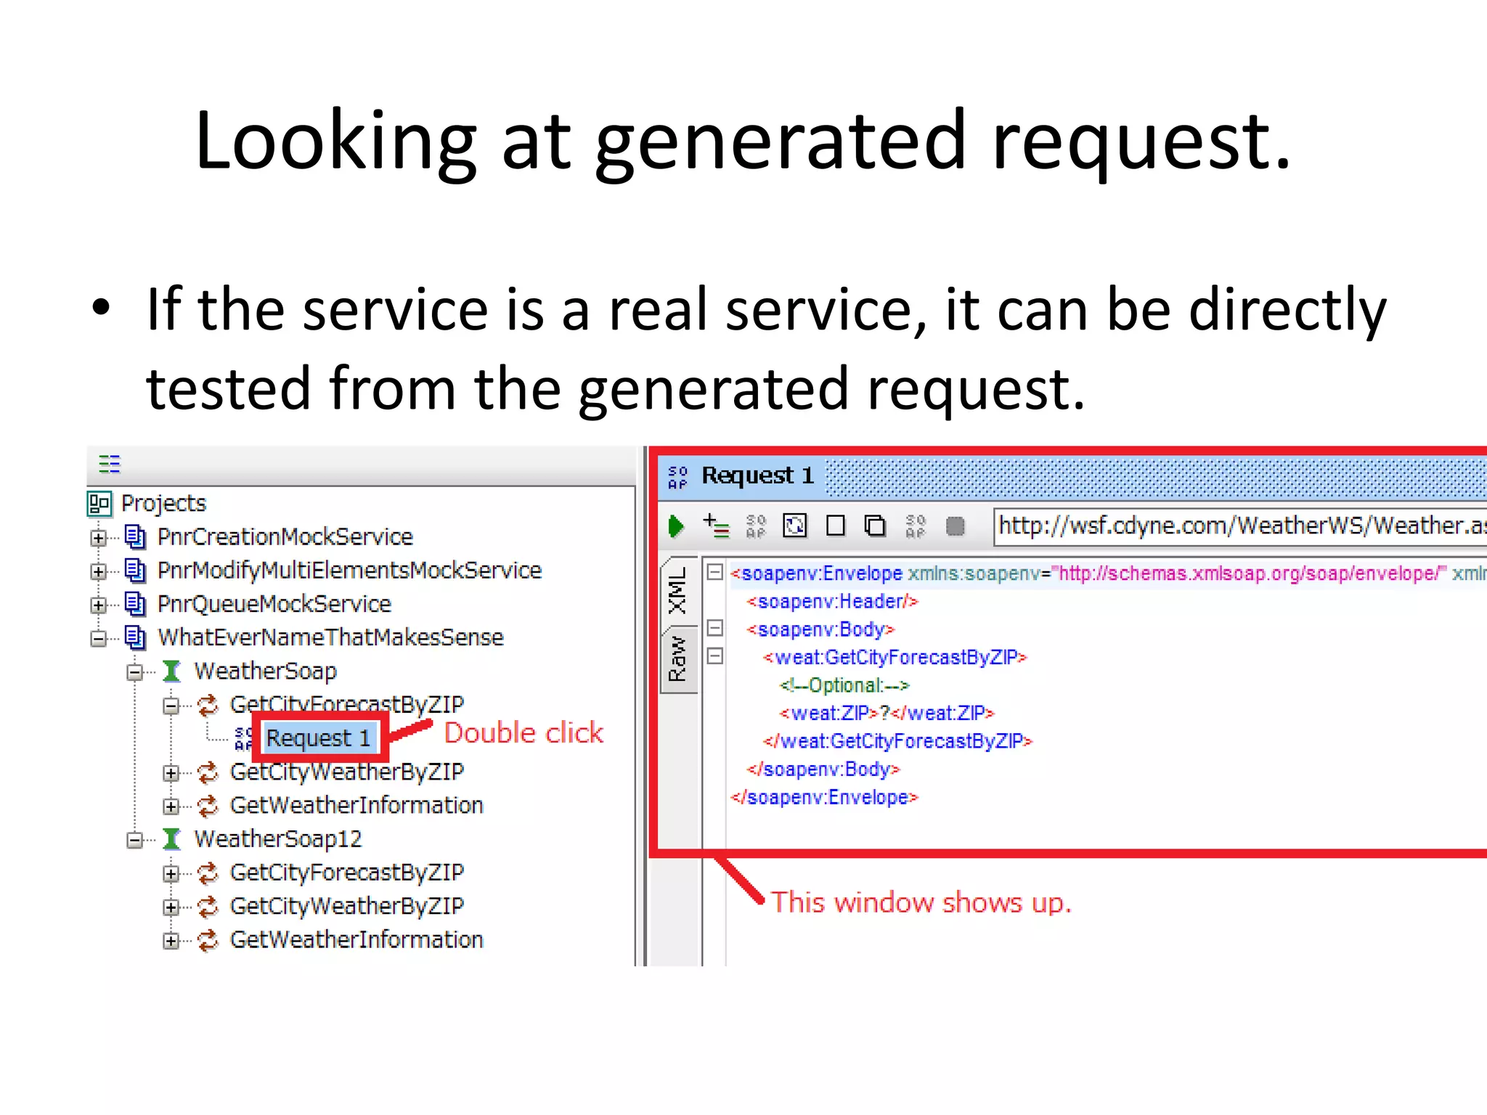1487x1115 pixels.
Task: Click the first SOAP icon in Request toolbar
Action: 756,526
